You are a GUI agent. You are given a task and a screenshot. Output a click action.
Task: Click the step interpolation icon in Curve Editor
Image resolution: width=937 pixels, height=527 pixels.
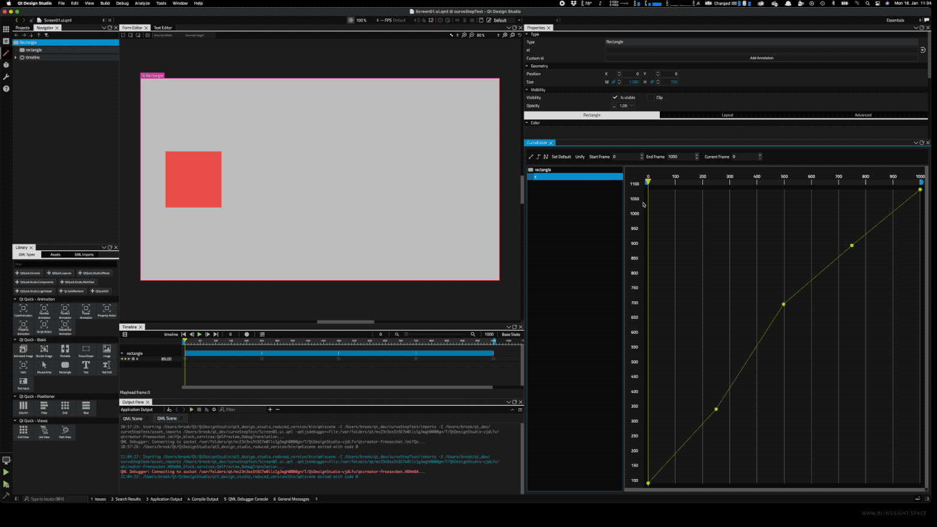click(538, 157)
